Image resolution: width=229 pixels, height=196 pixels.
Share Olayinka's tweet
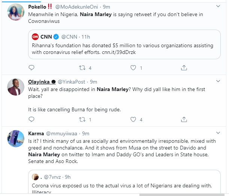click(184, 120)
